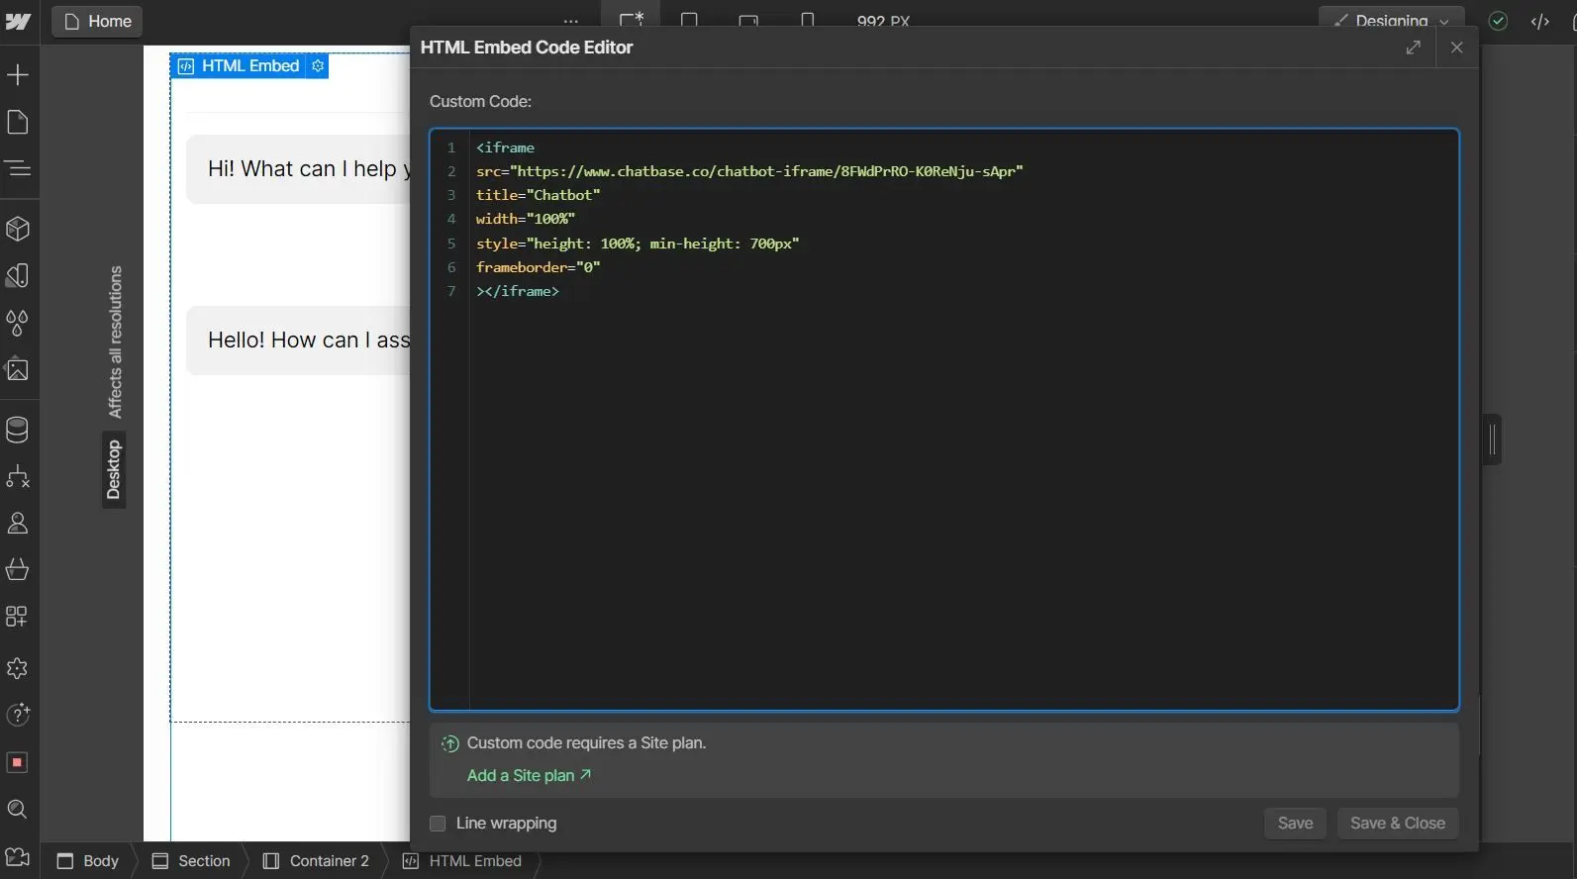Expand the code editor to fullscreen
The width and height of the screenshot is (1577, 879).
click(1413, 48)
